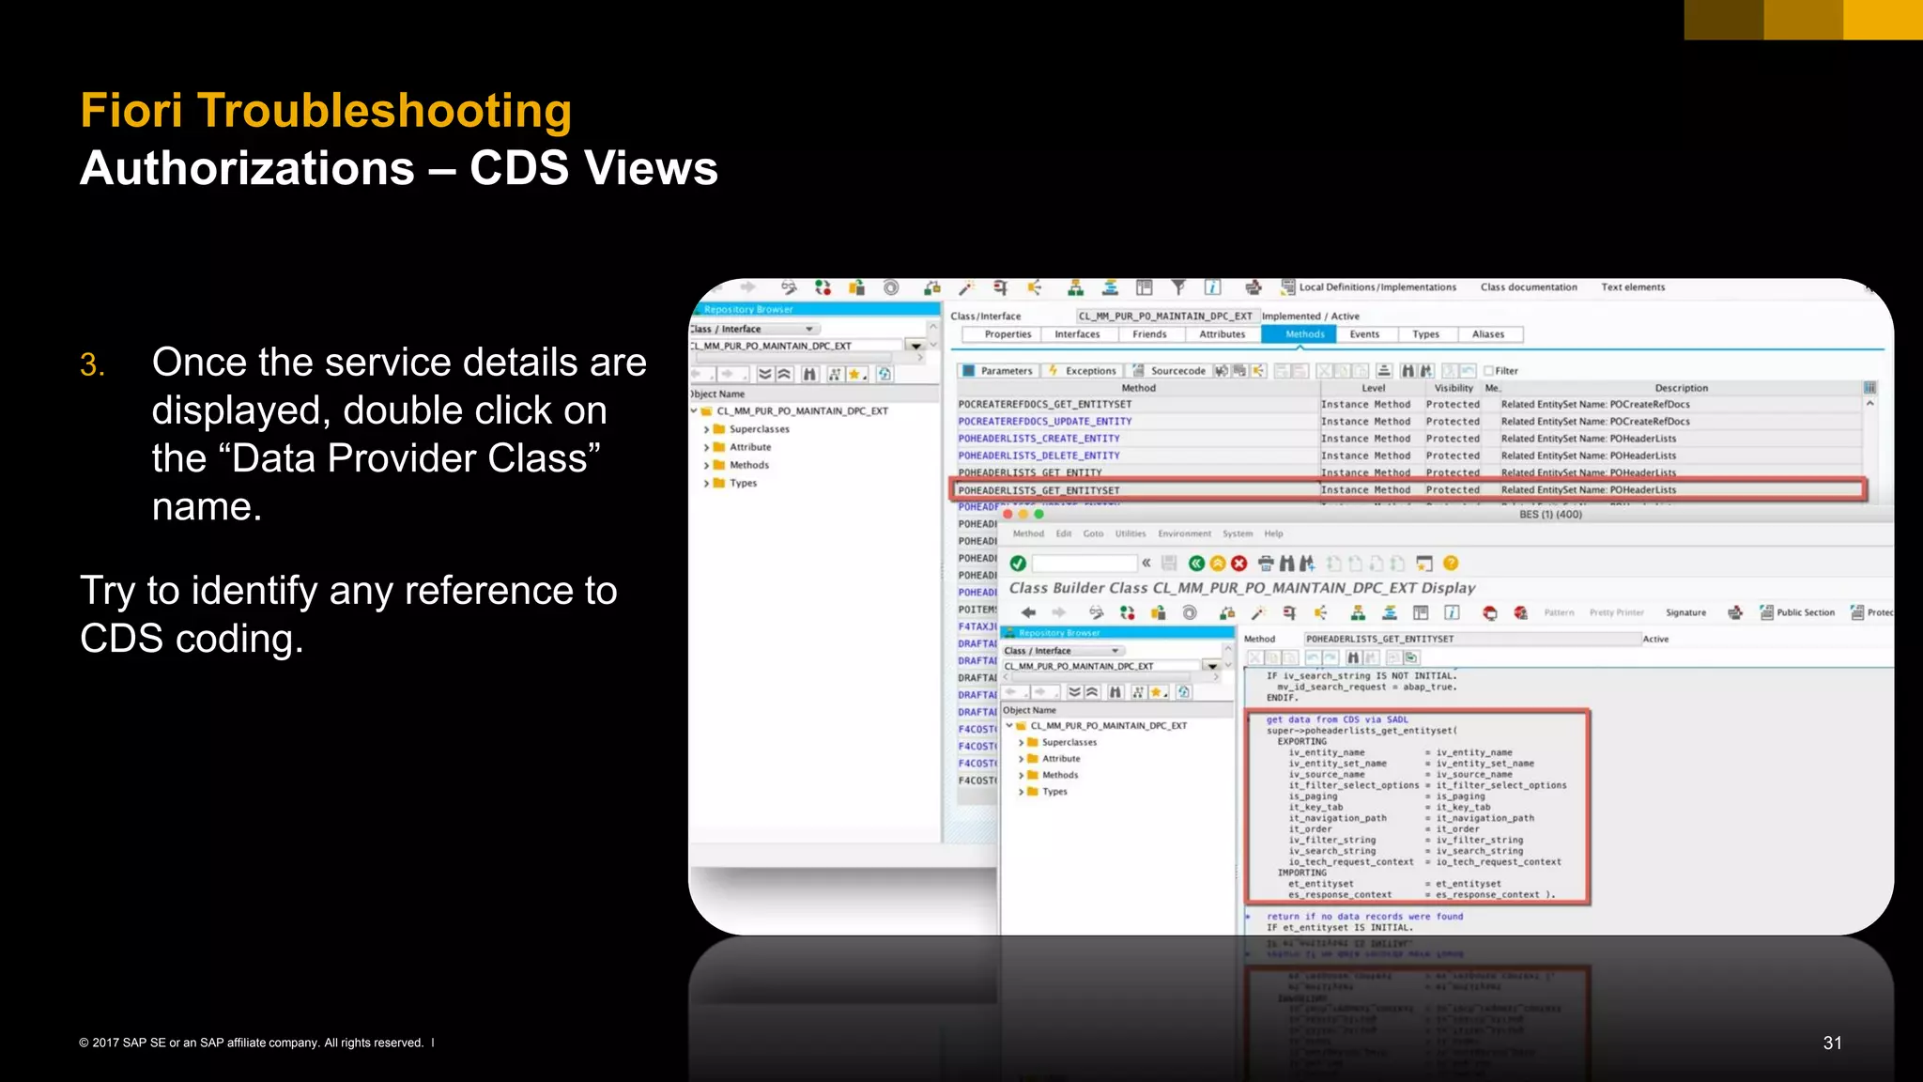This screenshot has width=1923, height=1082.
Task: Click the class hierarchy icon in back window toolbar
Action: [x=1076, y=287]
